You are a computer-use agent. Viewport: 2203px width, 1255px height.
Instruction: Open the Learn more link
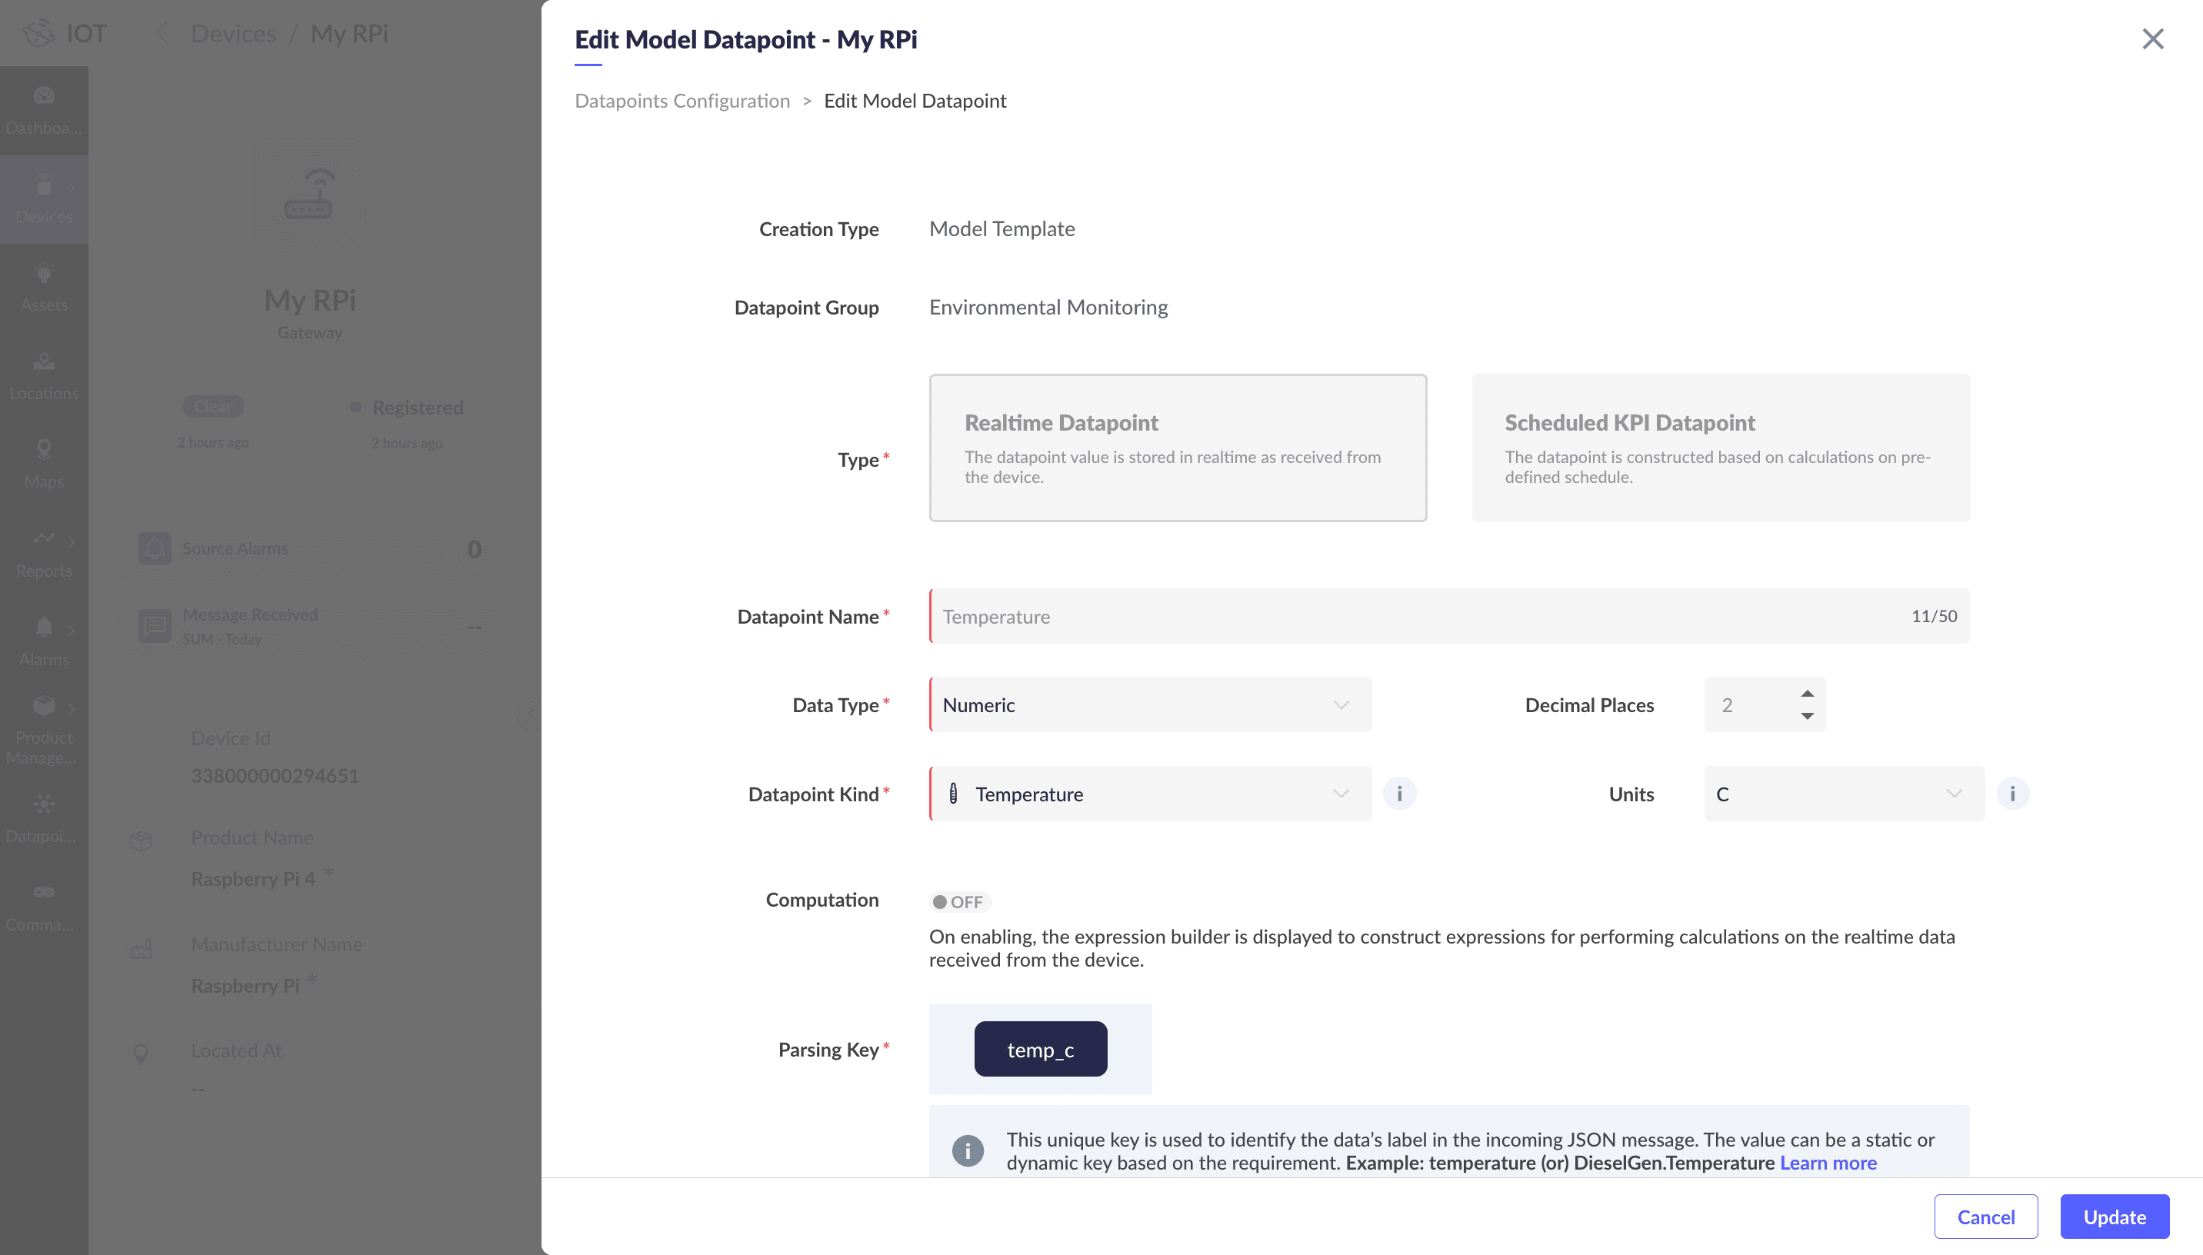point(1827,1163)
